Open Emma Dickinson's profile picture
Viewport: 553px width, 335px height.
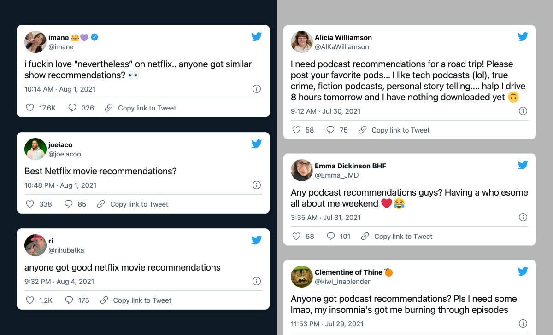click(302, 170)
